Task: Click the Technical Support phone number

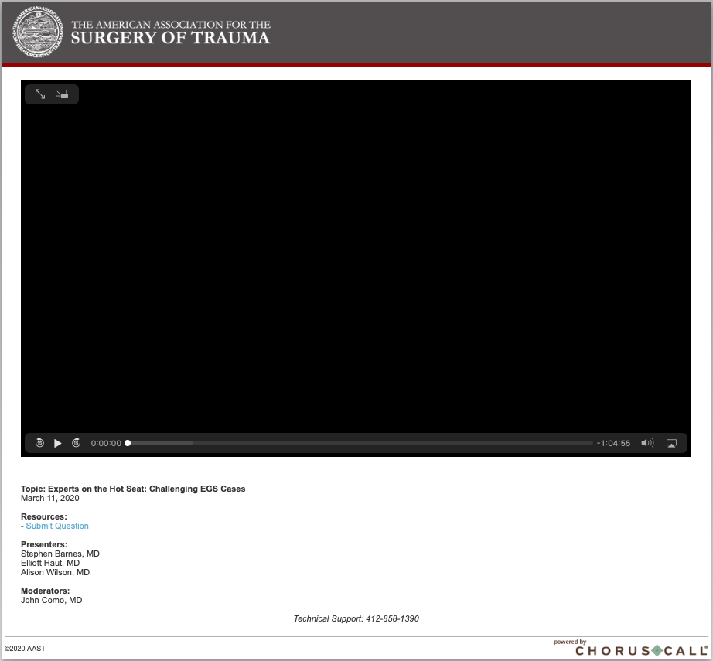Action: coord(392,618)
